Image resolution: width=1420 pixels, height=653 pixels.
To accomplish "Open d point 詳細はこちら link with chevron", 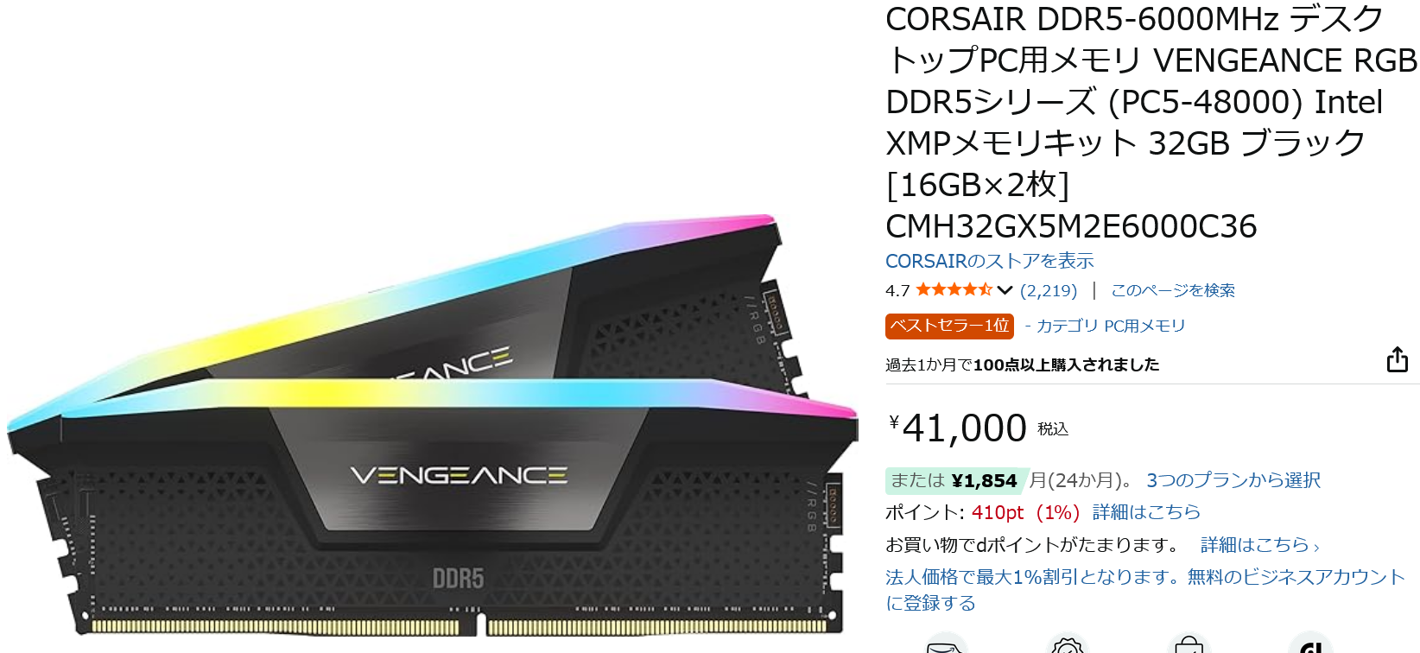I will click(1259, 545).
